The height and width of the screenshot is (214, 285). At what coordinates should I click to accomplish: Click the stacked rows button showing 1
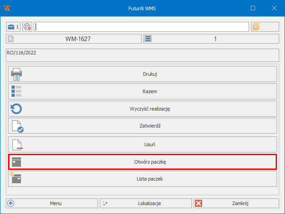click(x=211, y=39)
